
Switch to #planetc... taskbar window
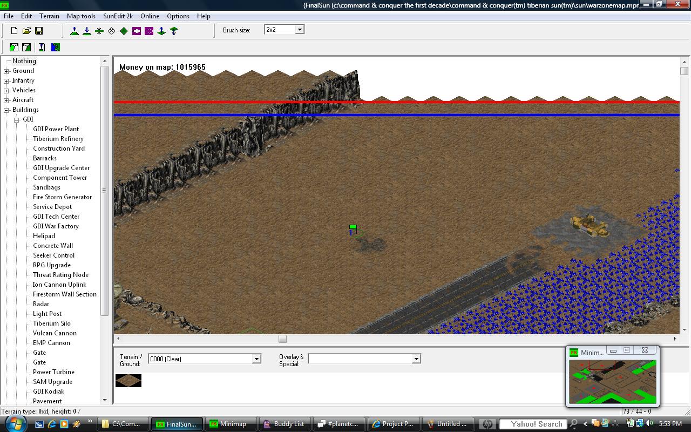[340, 424]
